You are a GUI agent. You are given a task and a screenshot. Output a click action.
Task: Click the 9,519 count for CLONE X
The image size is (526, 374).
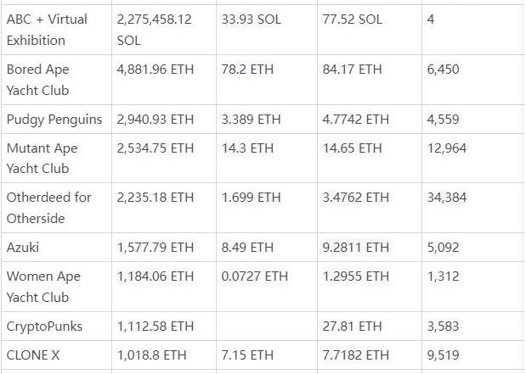tap(444, 356)
